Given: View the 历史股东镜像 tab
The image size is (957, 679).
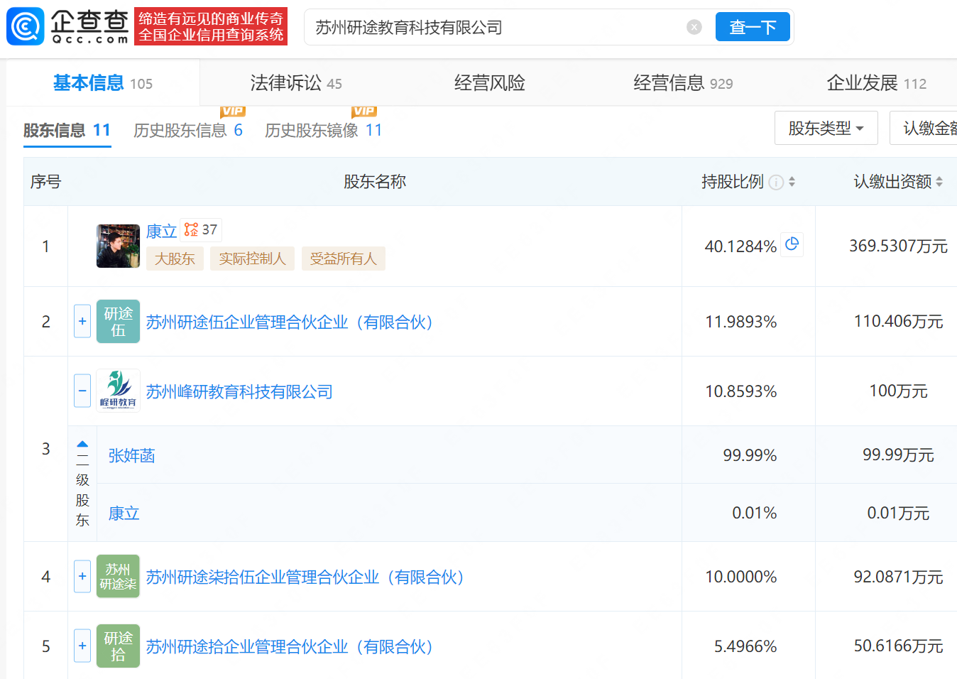Looking at the screenshot, I should [324, 130].
